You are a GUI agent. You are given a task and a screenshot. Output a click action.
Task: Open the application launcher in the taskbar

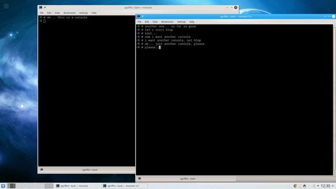pos(3,186)
